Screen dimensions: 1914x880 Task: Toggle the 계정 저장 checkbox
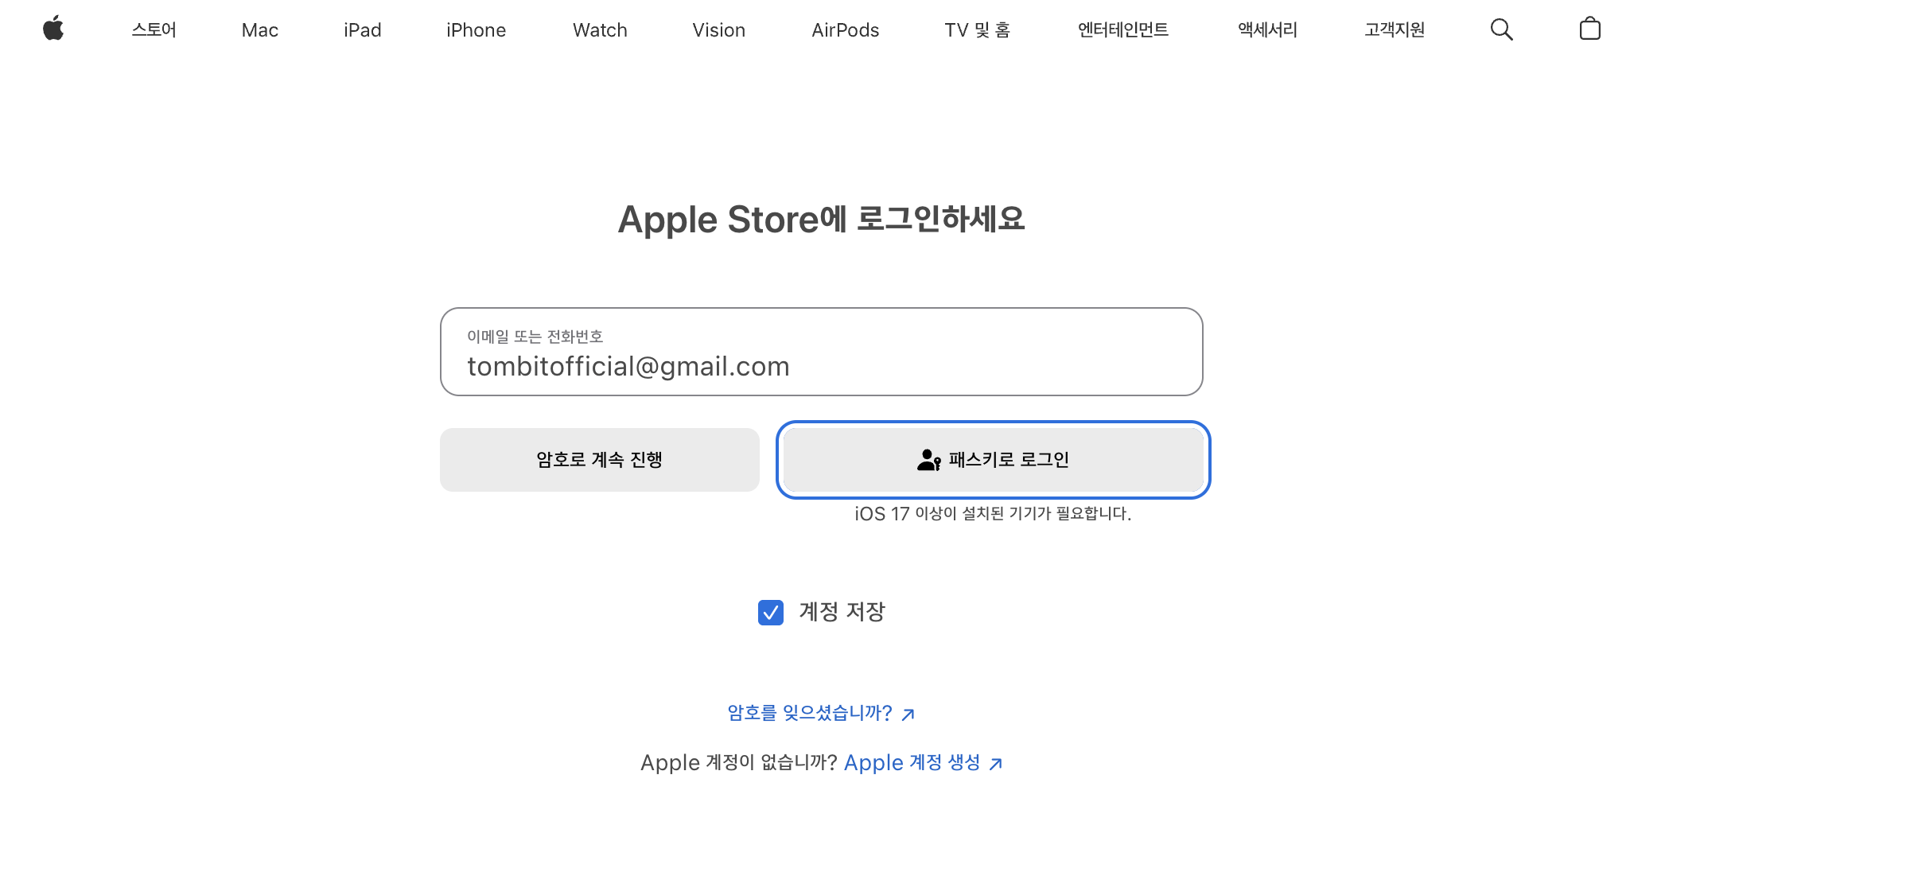tap(771, 613)
